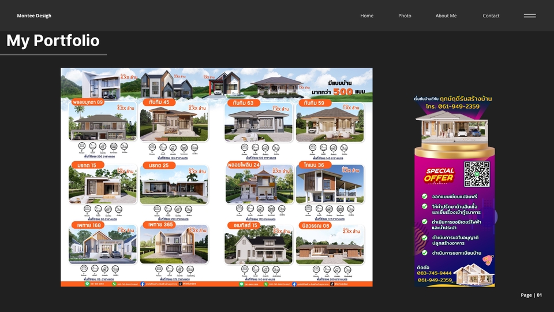Navigate to About Me

446,16
